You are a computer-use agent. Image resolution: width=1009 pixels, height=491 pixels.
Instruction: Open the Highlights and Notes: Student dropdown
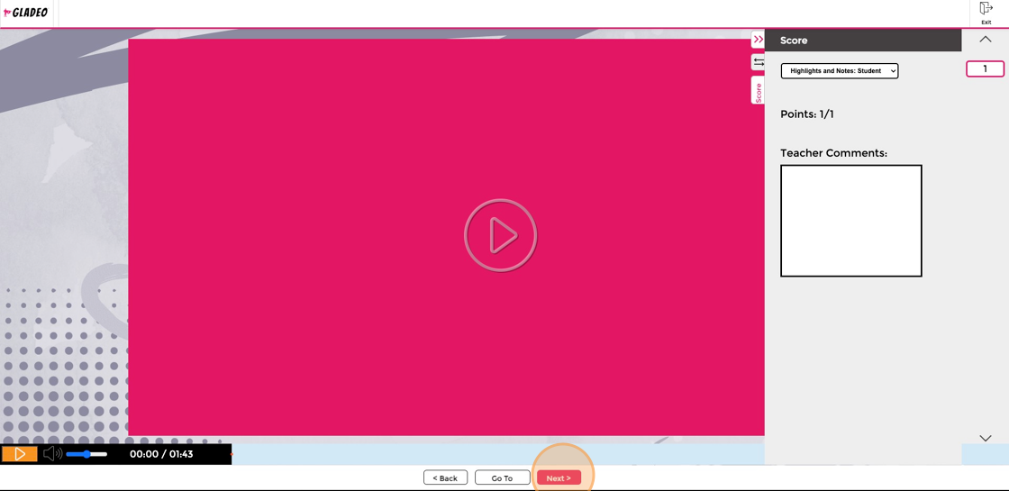[x=839, y=71]
